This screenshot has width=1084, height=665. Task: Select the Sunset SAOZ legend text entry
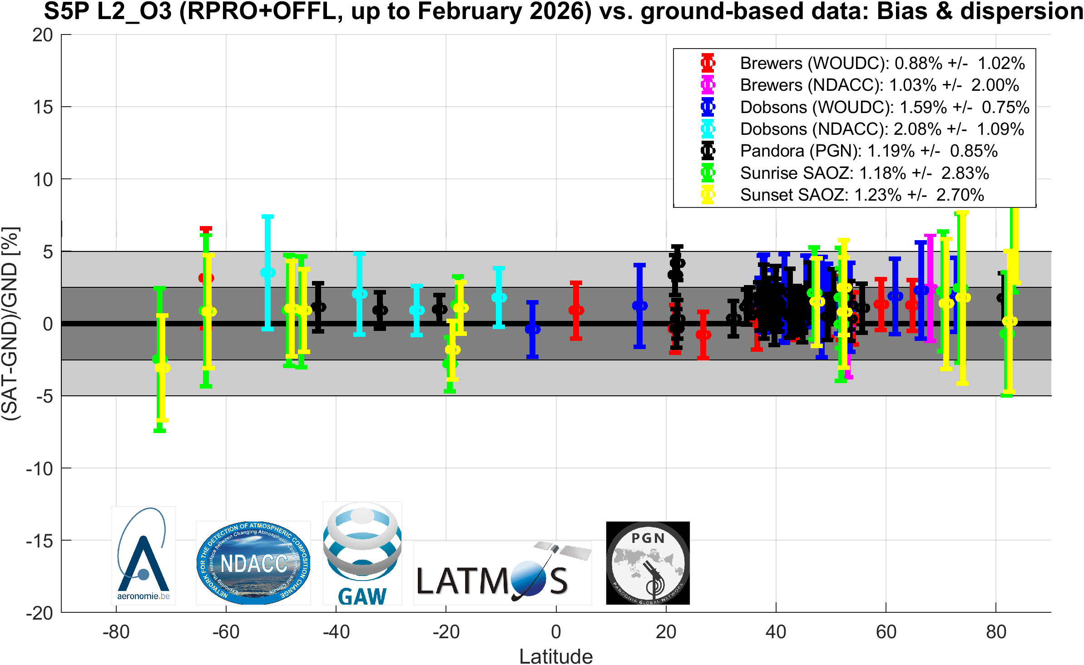click(x=862, y=195)
